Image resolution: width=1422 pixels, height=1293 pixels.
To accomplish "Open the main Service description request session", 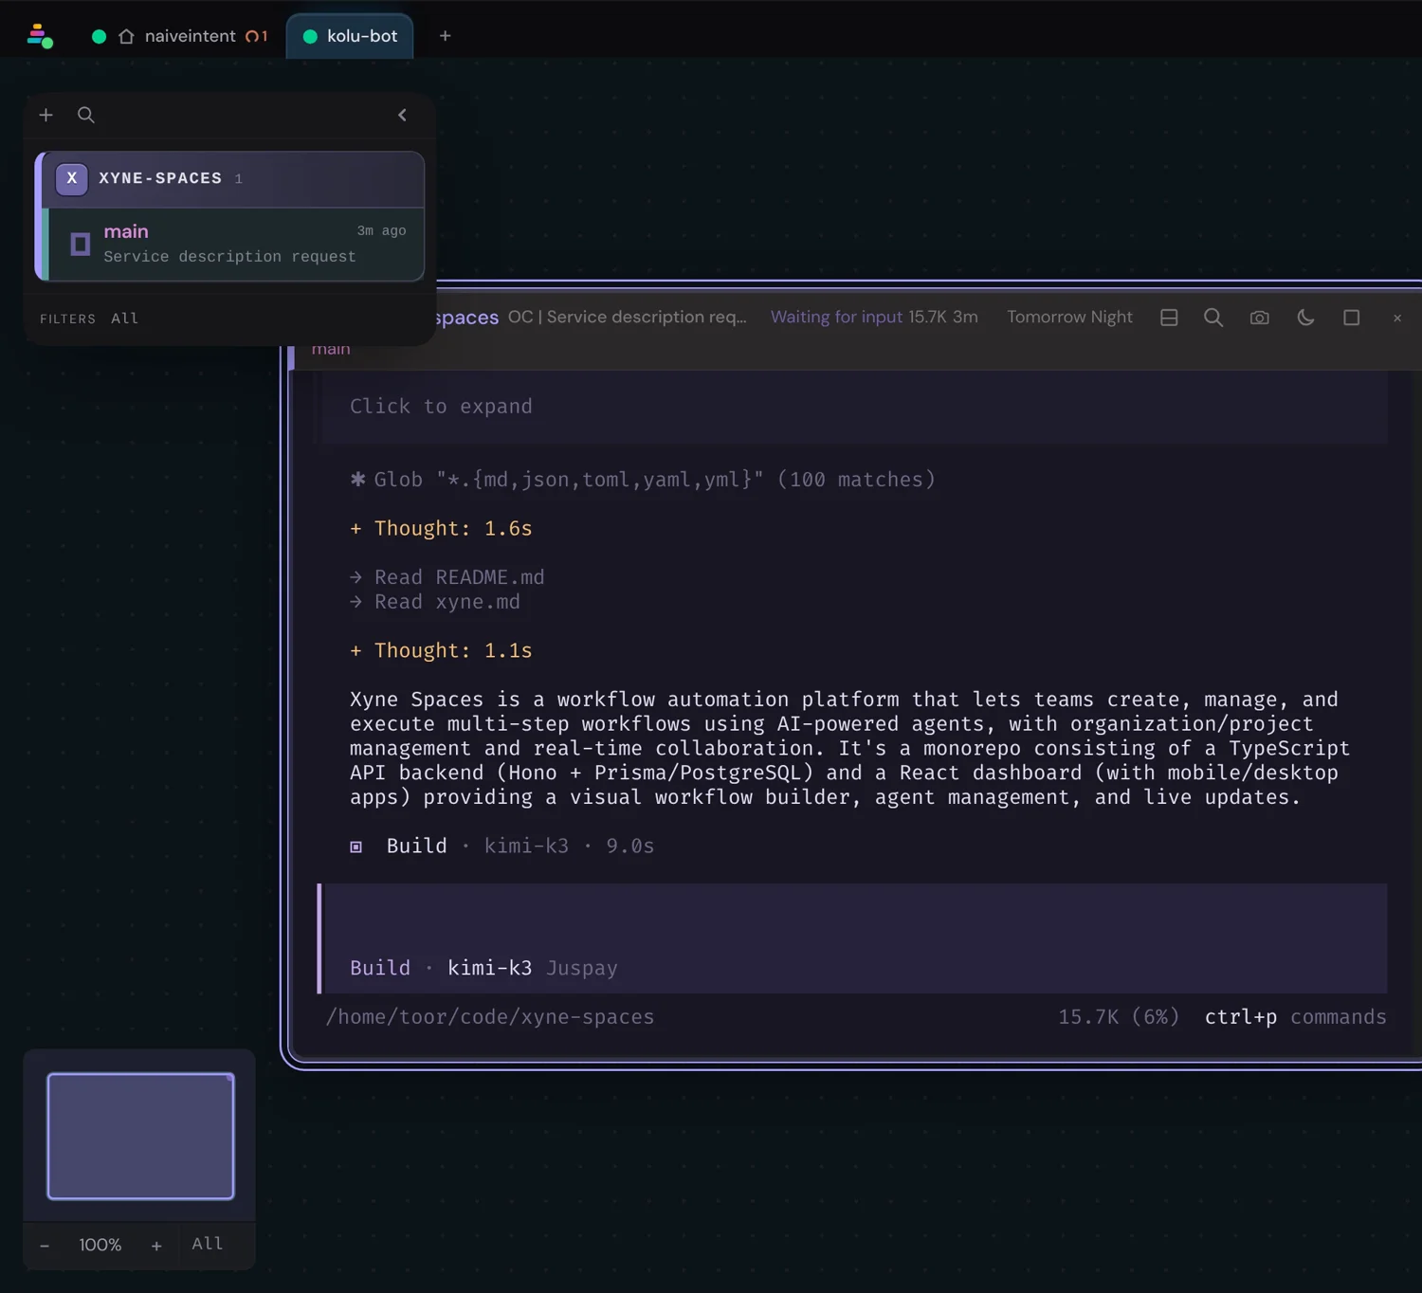I will point(234,244).
